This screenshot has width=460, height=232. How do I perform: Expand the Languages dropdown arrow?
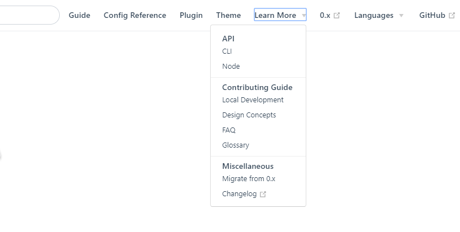[401, 15]
